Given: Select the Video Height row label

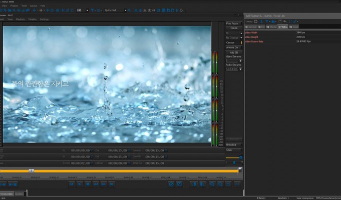Looking at the screenshot, I should [x=251, y=37].
